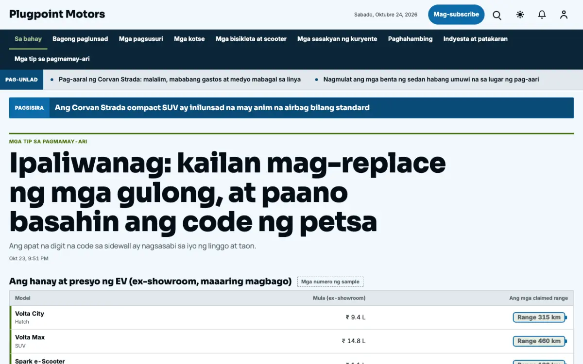Open Mga pagsusuri nav item
583x364 pixels.
click(141, 39)
